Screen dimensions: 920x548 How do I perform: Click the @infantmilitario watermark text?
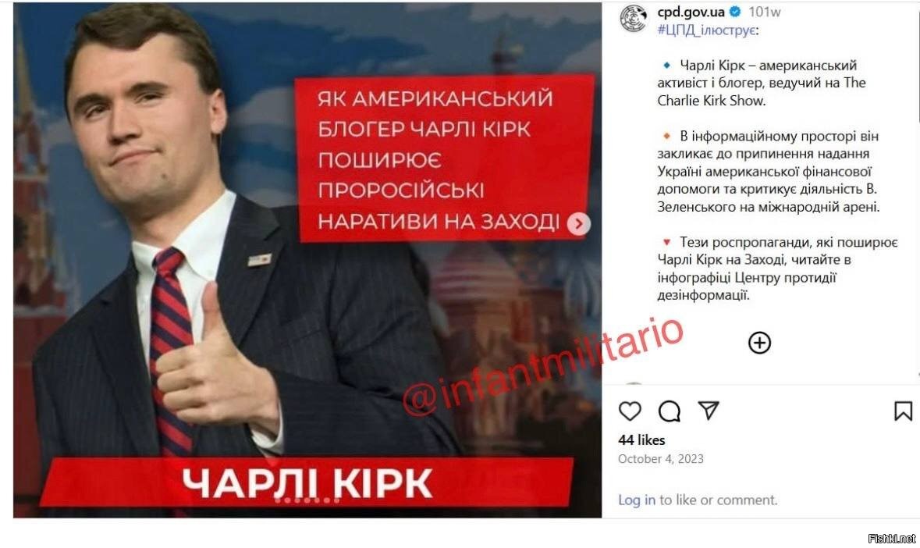coord(543,367)
